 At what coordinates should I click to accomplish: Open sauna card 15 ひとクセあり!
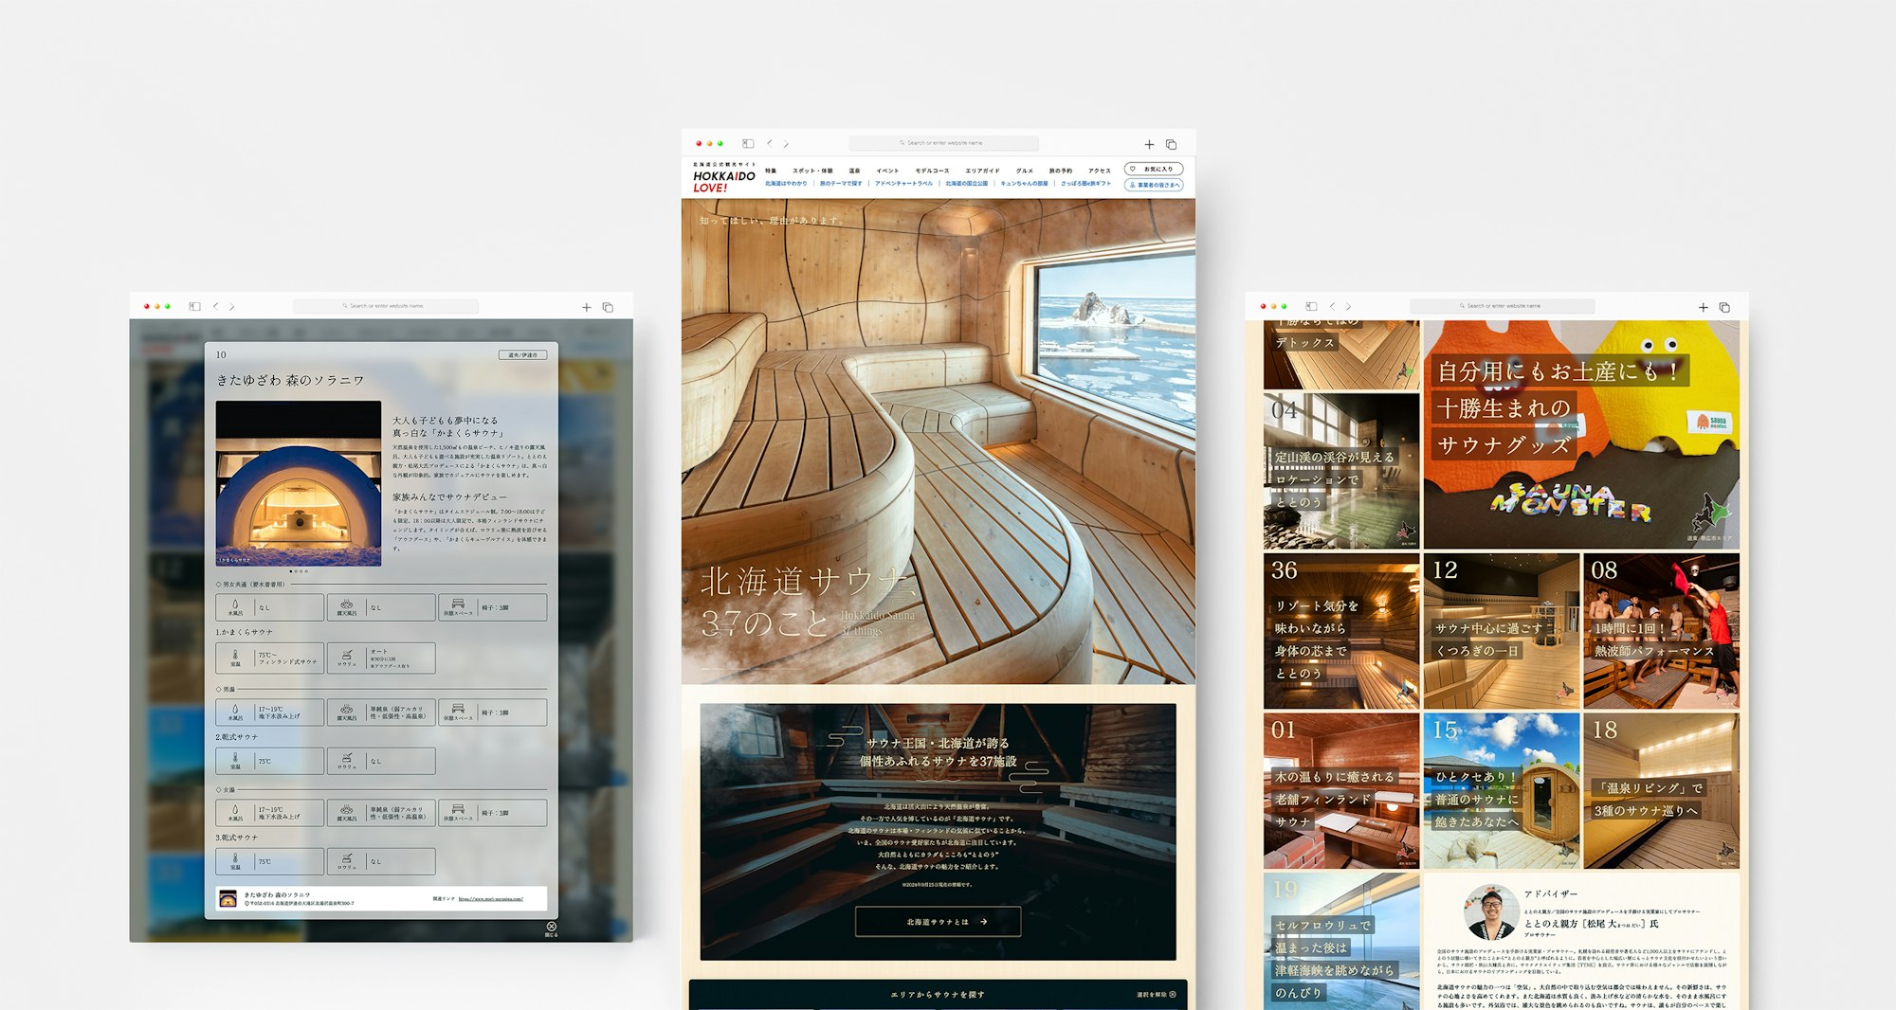[x=1502, y=791]
